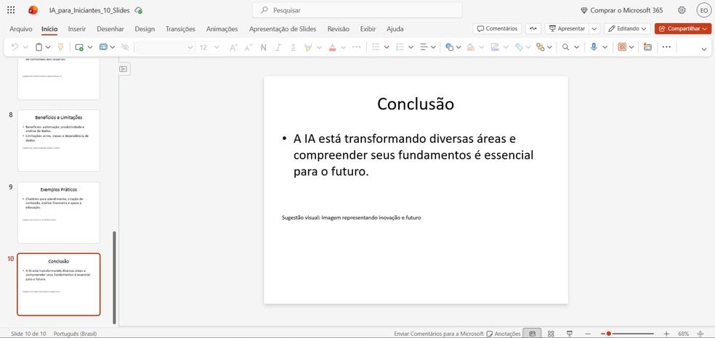This screenshot has width=715, height=338.
Task: Adjust the zoom slider handle
Action: (x=609, y=334)
